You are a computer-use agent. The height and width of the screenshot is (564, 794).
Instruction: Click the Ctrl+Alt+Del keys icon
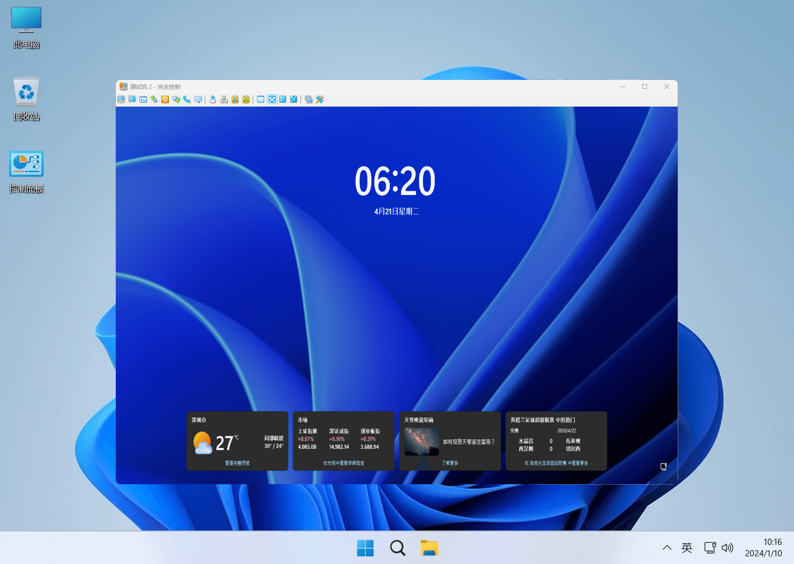(224, 99)
